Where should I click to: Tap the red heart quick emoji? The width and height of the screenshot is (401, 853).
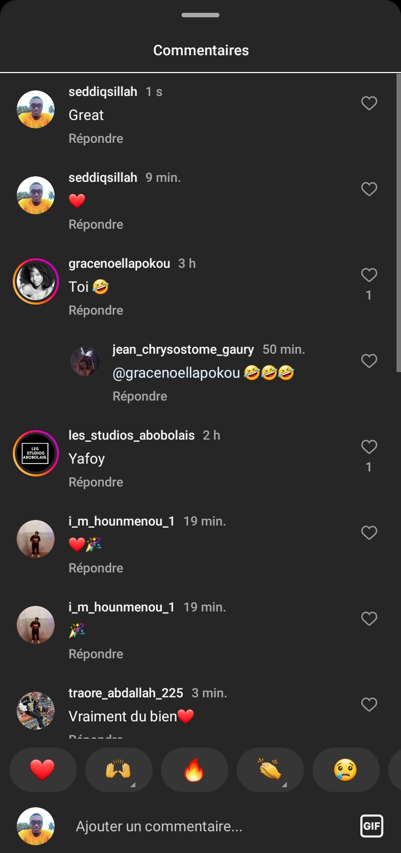43,770
